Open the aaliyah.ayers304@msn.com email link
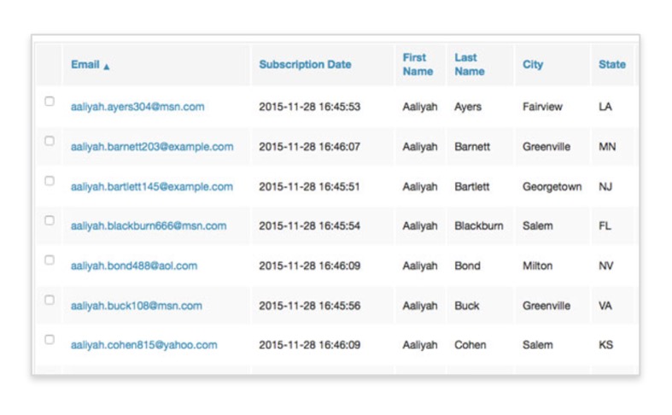Viewport: 672px width, 415px height. (137, 107)
